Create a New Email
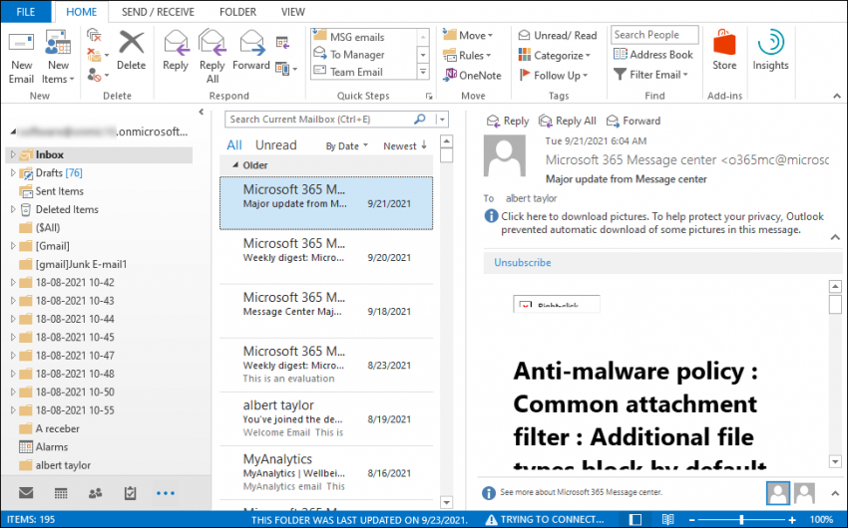 21,59
